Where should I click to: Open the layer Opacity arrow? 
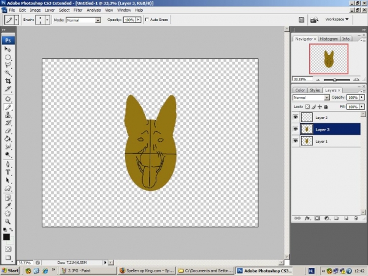click(x=362, y=97)
